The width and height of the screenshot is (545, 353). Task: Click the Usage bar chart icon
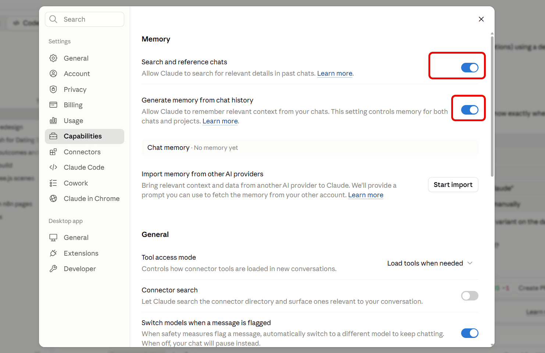53,120
